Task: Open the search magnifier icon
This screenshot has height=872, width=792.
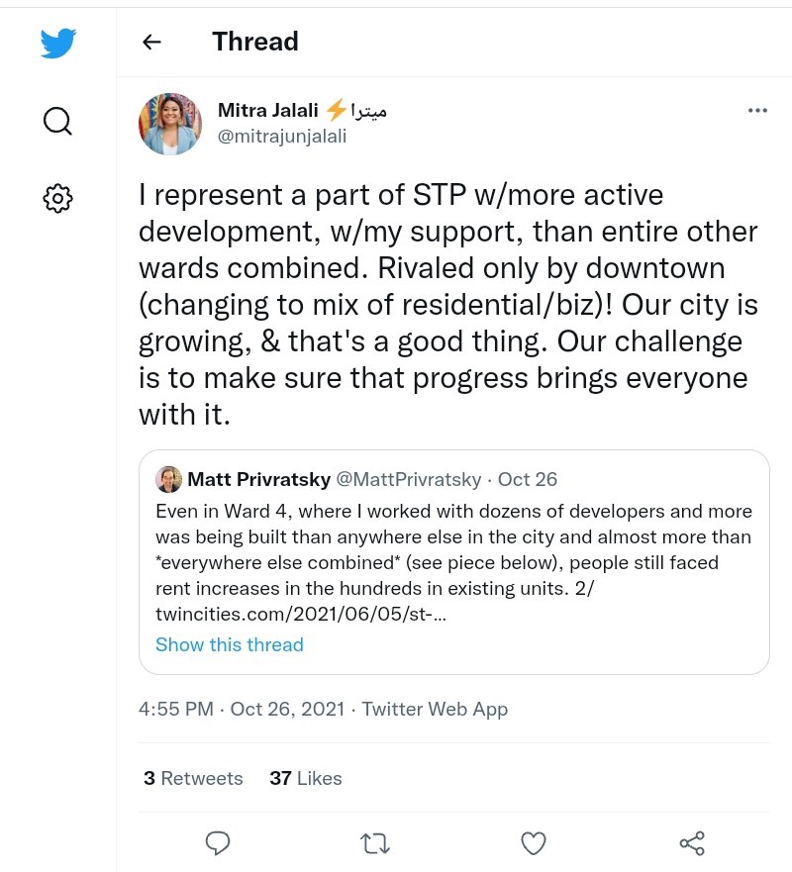Action: 57,121
